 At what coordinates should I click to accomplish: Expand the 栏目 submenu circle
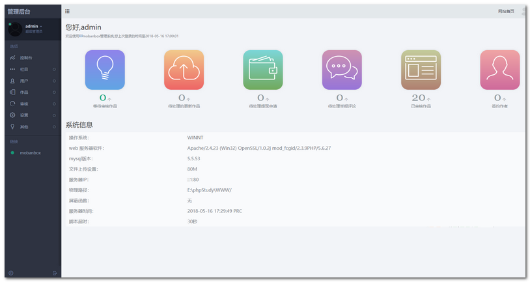pos(54,69)
